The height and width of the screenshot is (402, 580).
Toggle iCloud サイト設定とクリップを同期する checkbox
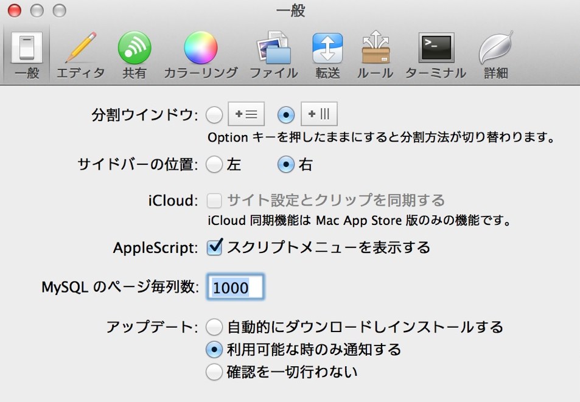point(214,201)
